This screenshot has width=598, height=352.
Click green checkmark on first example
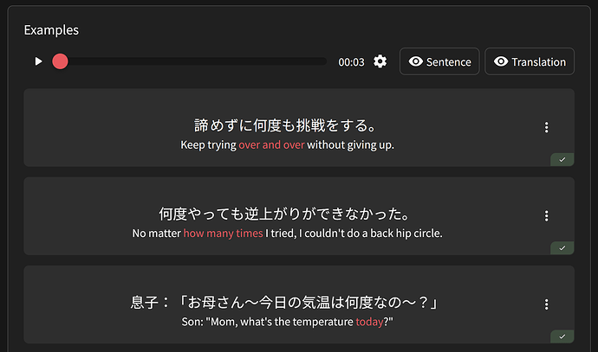pos(562,159)
